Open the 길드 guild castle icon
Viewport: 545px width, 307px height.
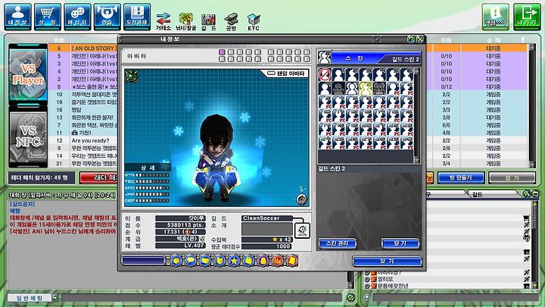click(x=209, y=21)
